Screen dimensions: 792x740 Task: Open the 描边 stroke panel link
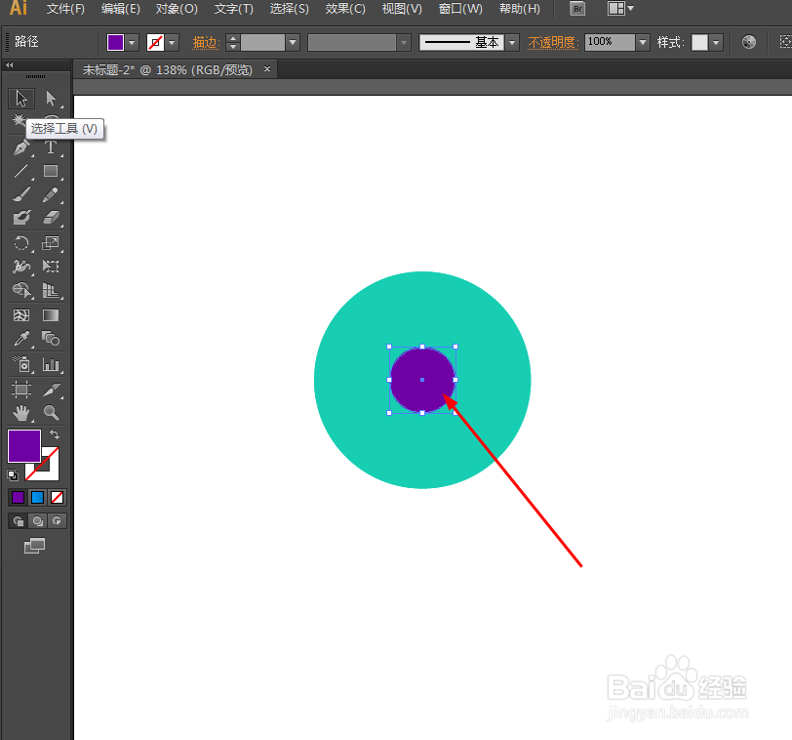click(x=206, y=42)
